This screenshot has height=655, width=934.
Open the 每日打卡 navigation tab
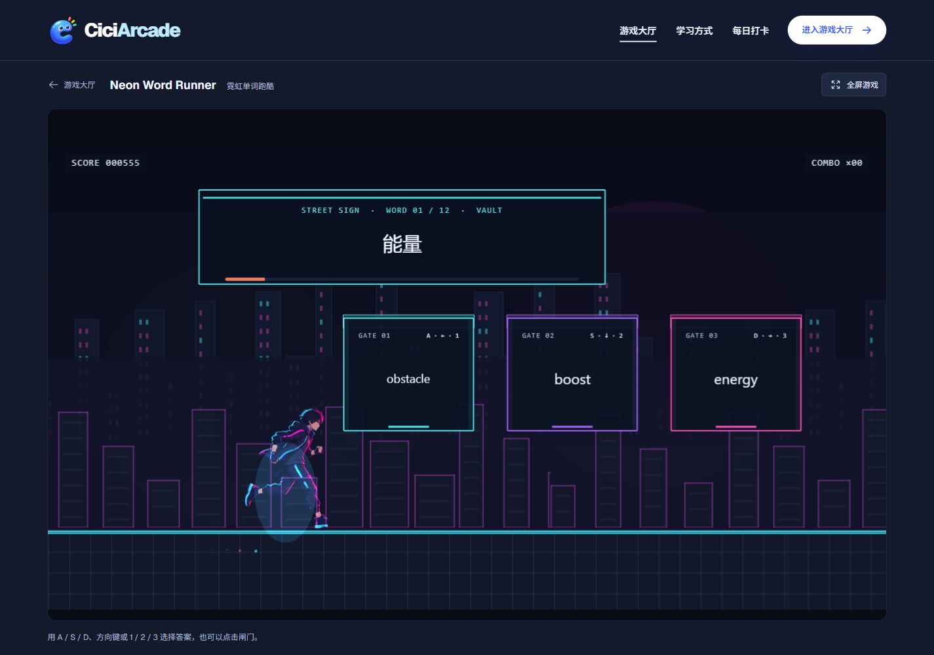pos(750,31)
